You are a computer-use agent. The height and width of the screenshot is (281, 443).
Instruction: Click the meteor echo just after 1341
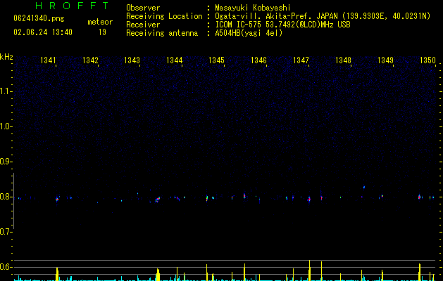coord(57,199)
